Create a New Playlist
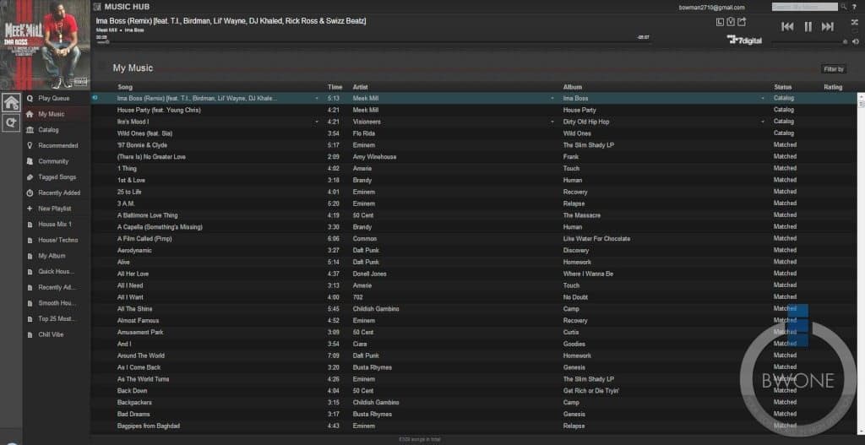Image resolution: width=865 pixels, height=445 pixels. [57, 209]
